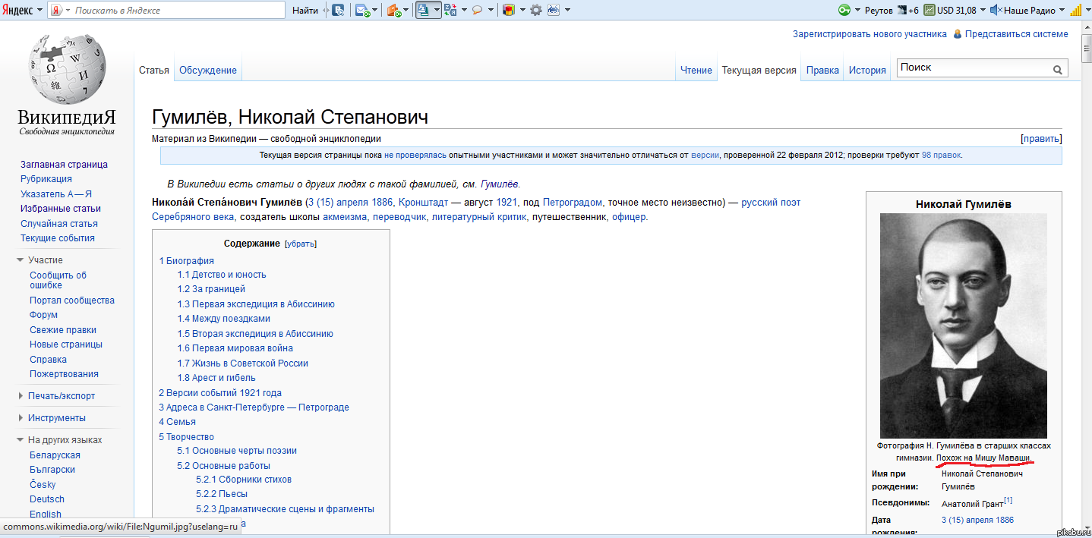Expand the 'Печать/экспорт' sidebar section
Image resolution: width=1092 pixels, height=538 pixels.
click(21, 395)
